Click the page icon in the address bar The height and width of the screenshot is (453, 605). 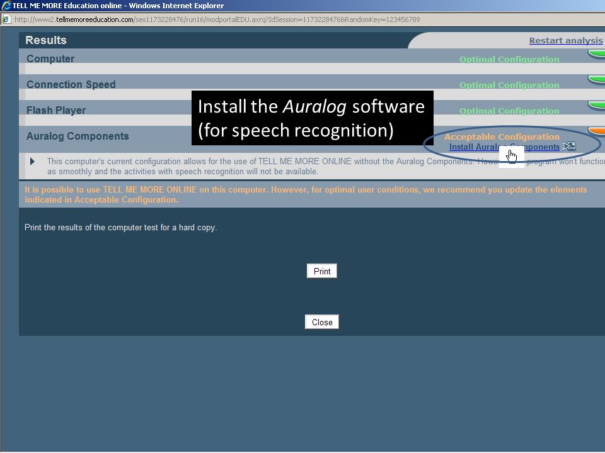click(x=6, y=20)
